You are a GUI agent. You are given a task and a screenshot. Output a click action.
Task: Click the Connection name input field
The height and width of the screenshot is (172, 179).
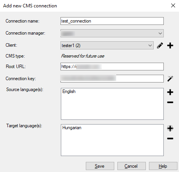point(112,21)
